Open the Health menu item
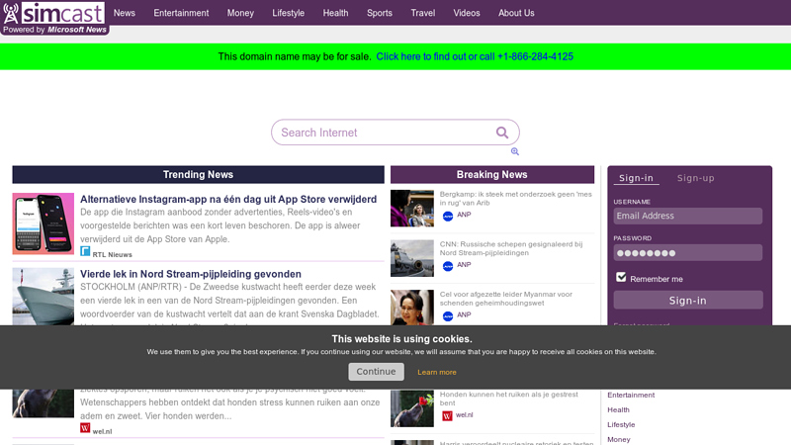 pyautogui.click(x=335, y=13)
